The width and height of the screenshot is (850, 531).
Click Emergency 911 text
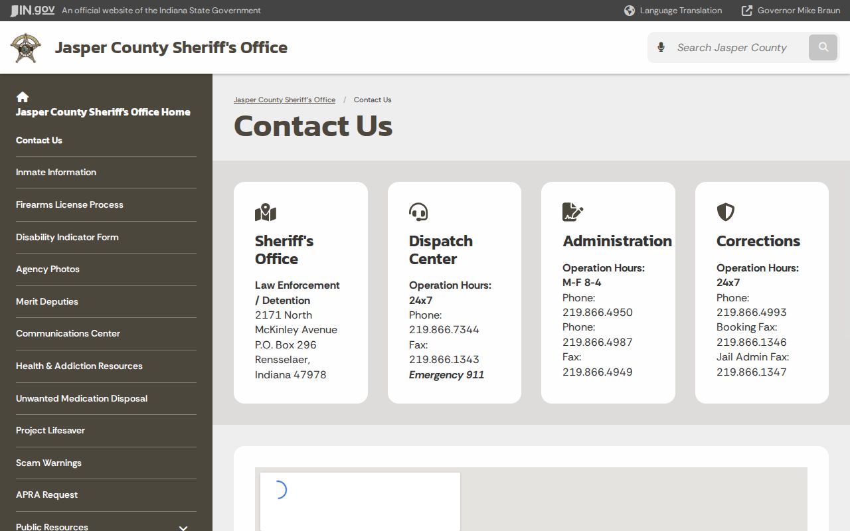pos(446,374)
